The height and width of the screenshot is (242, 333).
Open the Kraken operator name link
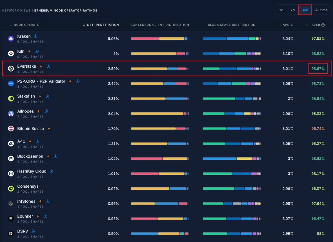[x=24, y=36]
